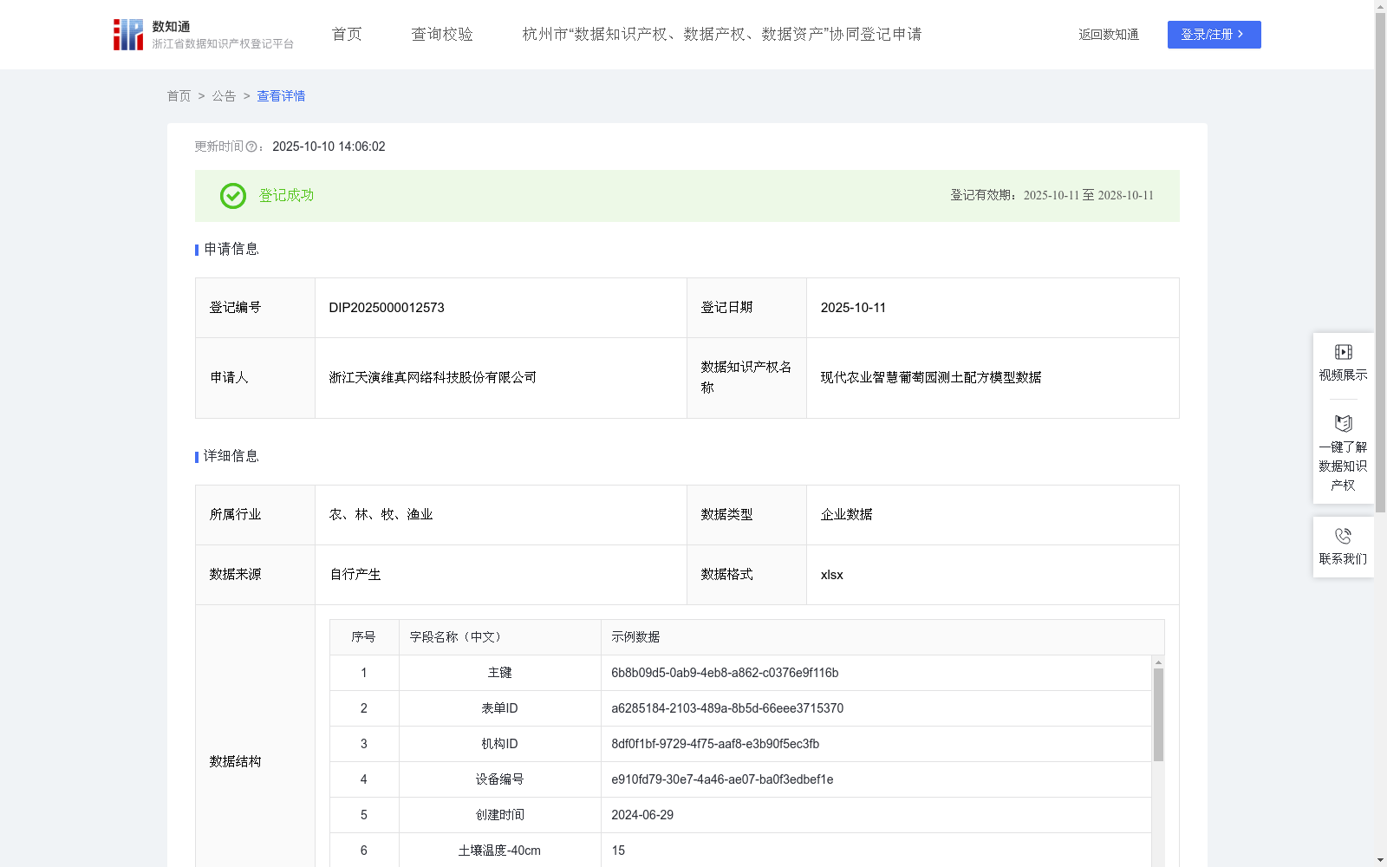The height and width of the screenshot is (867, 1387).
Task: Open the 查询校验 menu item
Action: tap(442, 35)
